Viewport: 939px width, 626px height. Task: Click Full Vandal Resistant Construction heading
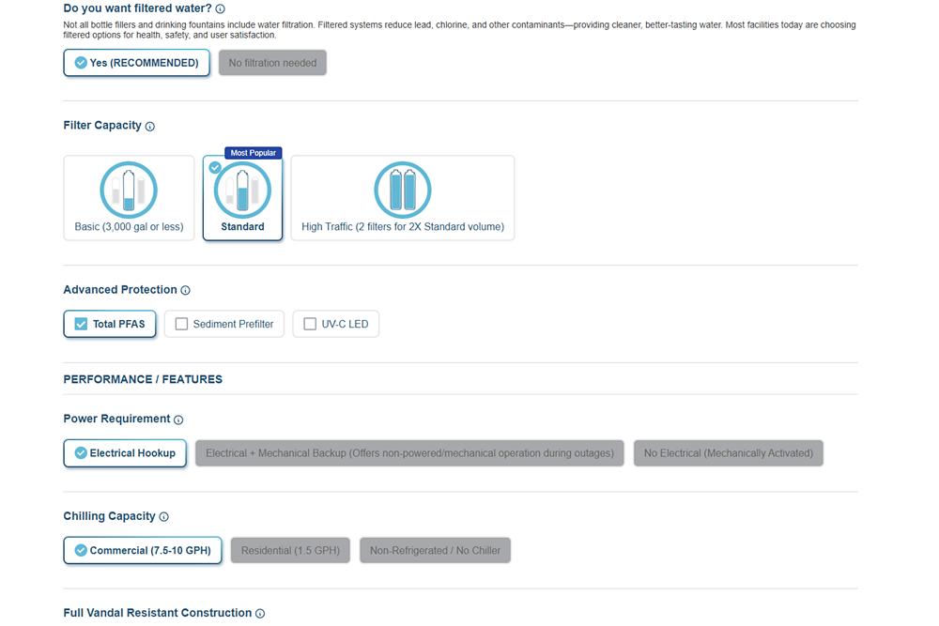(158, 613)
